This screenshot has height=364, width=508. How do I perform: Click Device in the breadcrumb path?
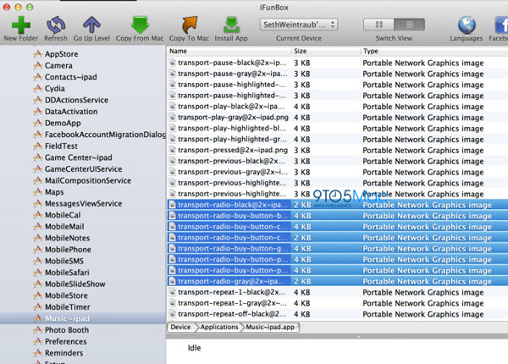180,326
